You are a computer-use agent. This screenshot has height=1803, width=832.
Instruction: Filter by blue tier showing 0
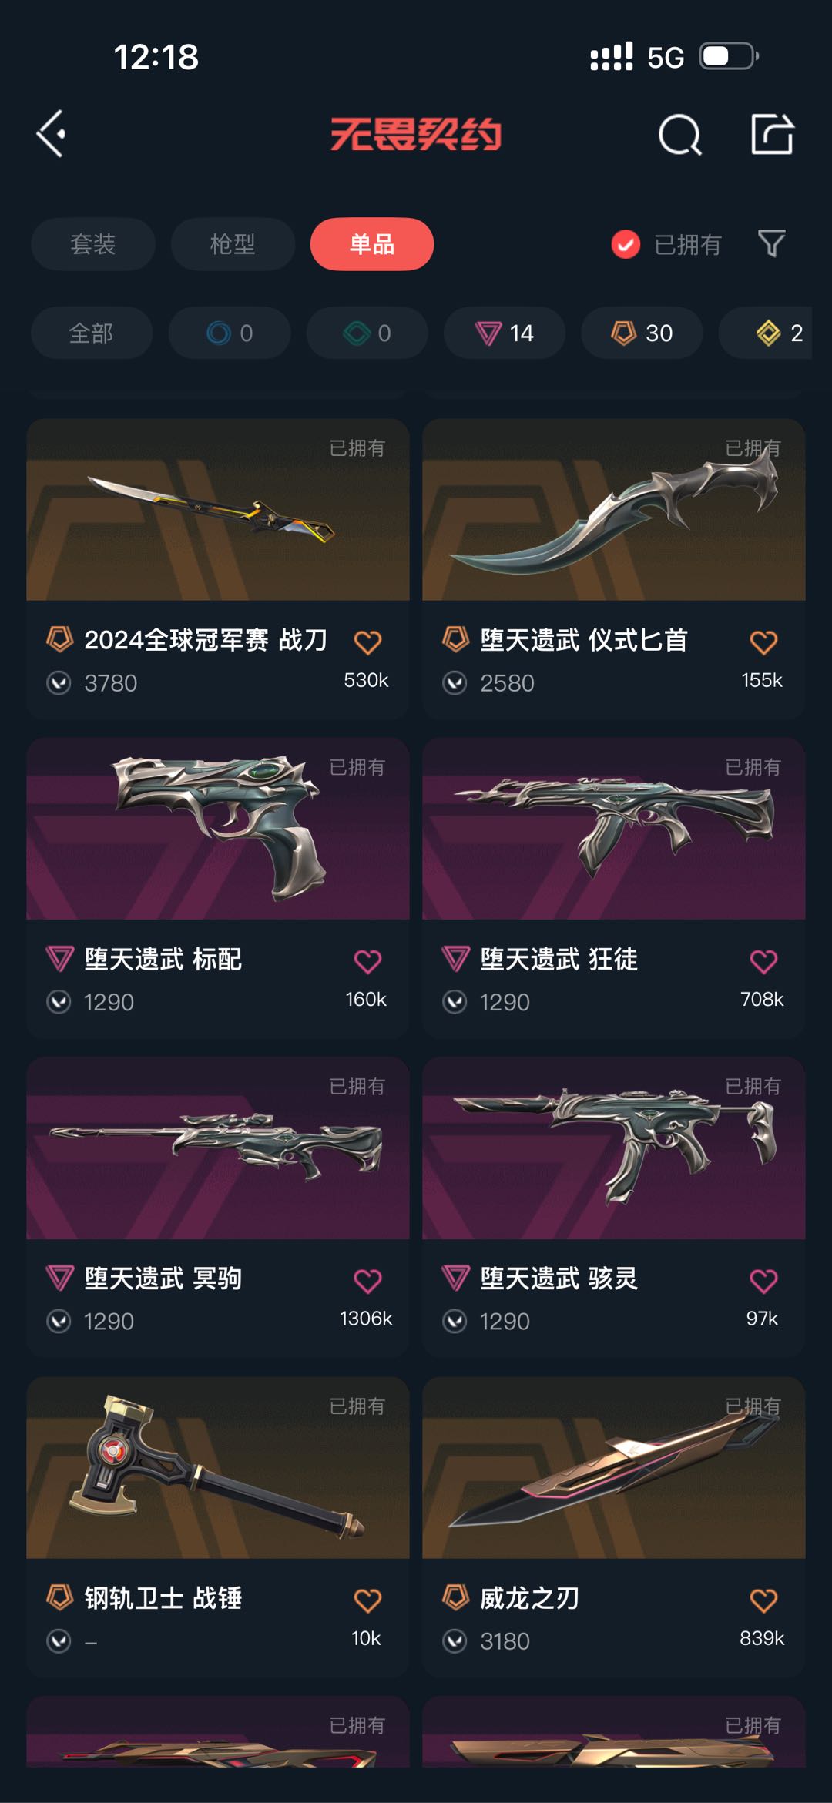point(230,333)
